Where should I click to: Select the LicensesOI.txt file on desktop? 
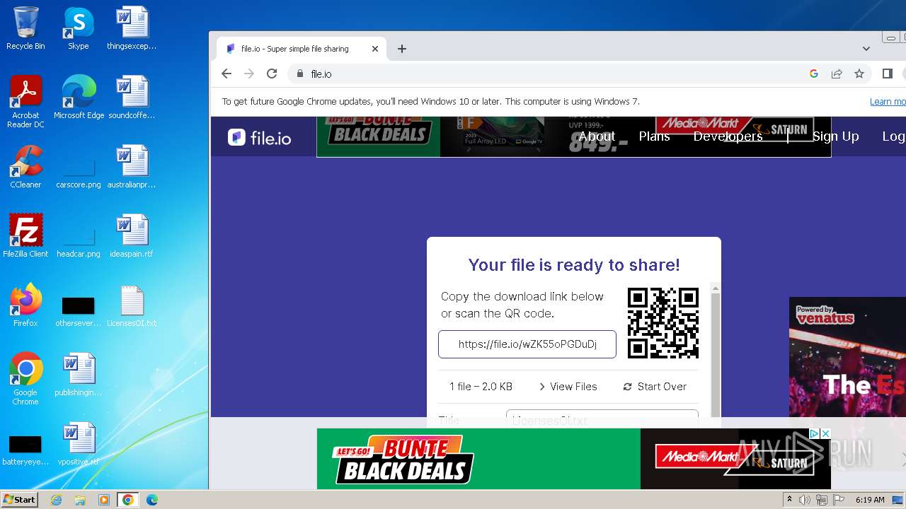(x=132, y=305)
